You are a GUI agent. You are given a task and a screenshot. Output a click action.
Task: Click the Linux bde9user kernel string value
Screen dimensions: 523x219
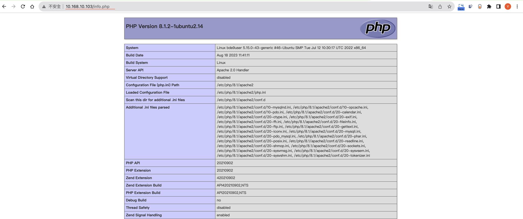click(x=291, y=48)
